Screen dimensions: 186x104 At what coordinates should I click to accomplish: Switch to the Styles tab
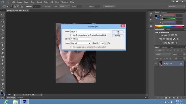coord(168,29)
